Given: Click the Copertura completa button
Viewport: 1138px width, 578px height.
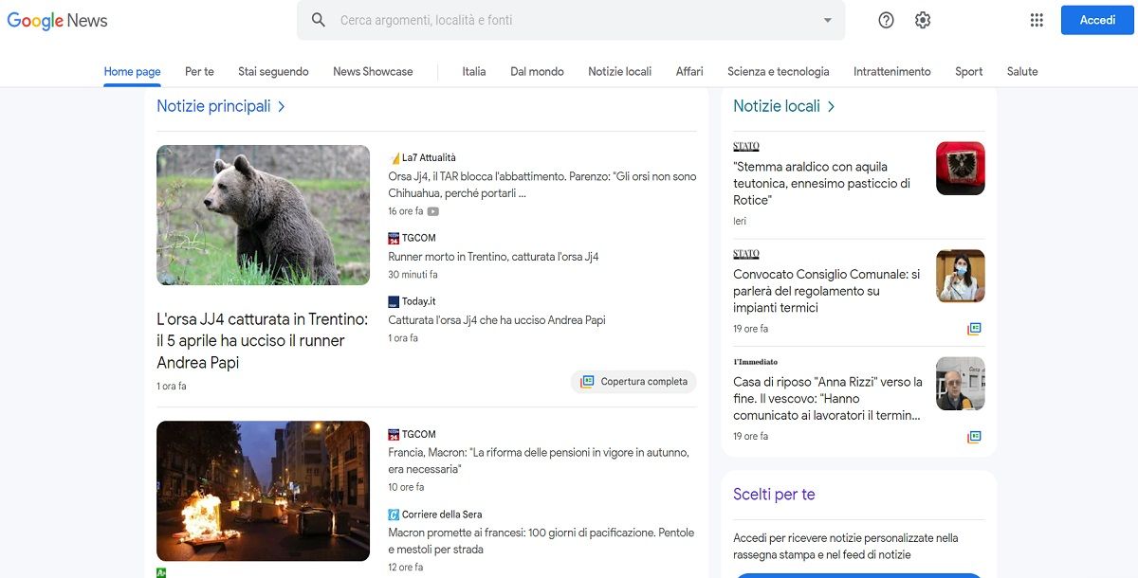Looking at the screenshot, I should (x=633, y=382).
